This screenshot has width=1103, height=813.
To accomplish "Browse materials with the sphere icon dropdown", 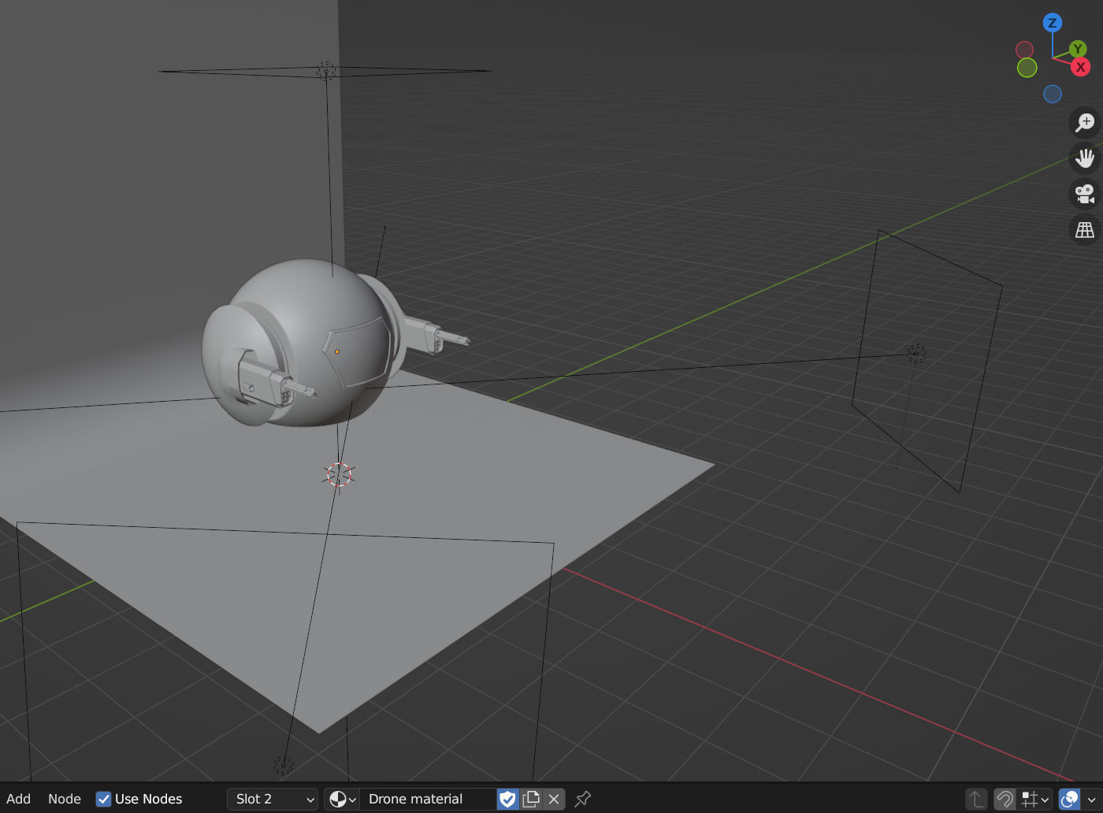I will [x=342, y=799].
